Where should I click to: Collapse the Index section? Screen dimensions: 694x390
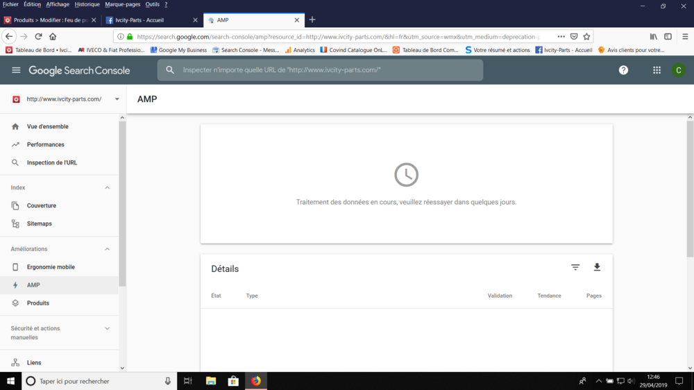pos(107,187)
